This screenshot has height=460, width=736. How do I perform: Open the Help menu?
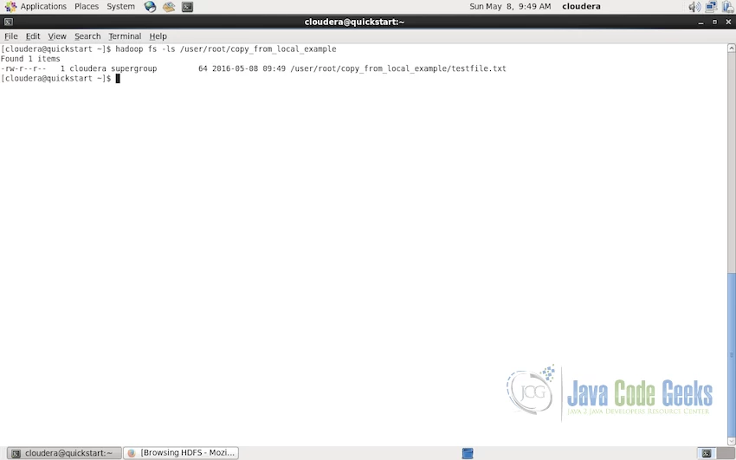158,36
